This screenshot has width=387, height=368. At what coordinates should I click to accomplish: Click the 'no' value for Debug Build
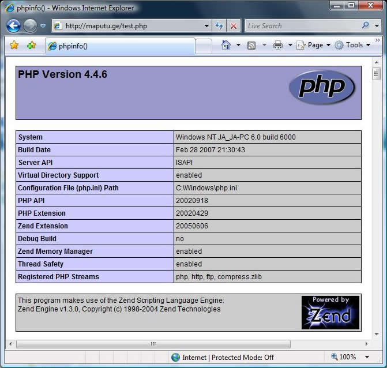click(180, 239)
